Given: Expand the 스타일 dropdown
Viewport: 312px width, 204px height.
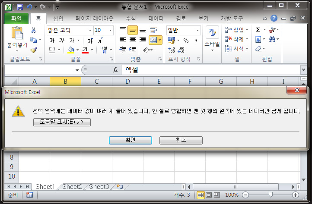Looking at the screenshot, I should [x=212, y=50].
